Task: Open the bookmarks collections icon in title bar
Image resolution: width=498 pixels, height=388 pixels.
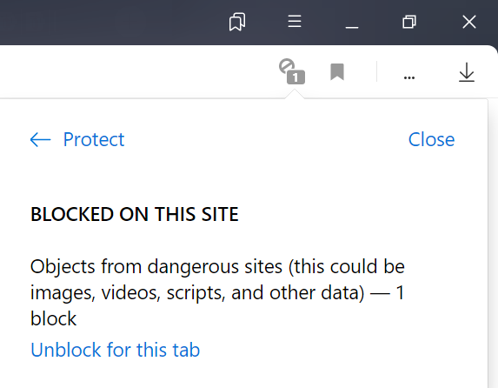Action: [x=237, y=22]
